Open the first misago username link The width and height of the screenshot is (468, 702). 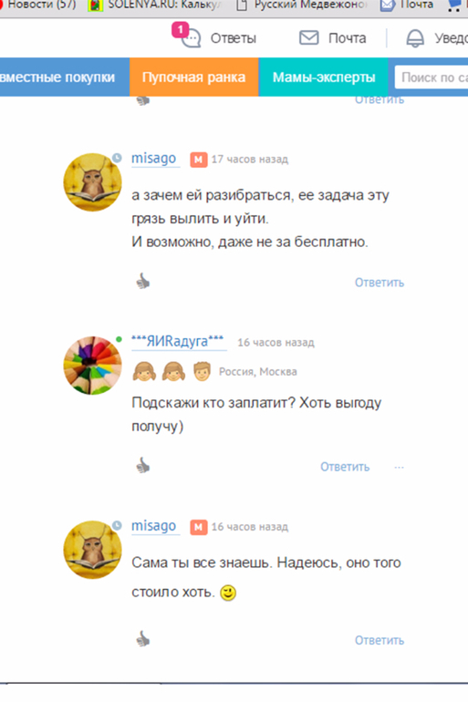(x=153, y=159)
